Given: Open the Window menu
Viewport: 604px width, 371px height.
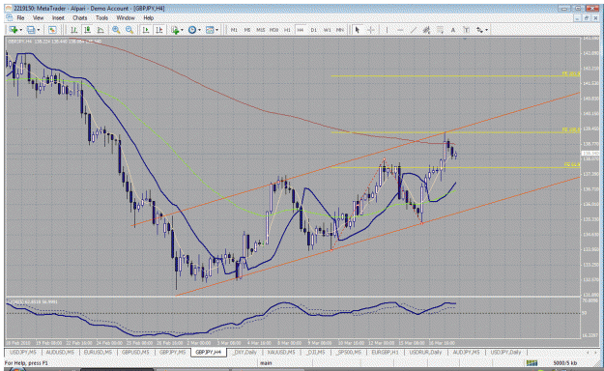Looking at the screenshot, I should pyautogui.click(x=126, y=17).
